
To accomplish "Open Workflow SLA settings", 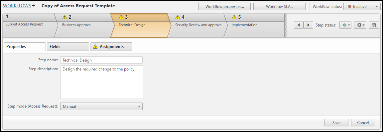I will click(279, 7).
